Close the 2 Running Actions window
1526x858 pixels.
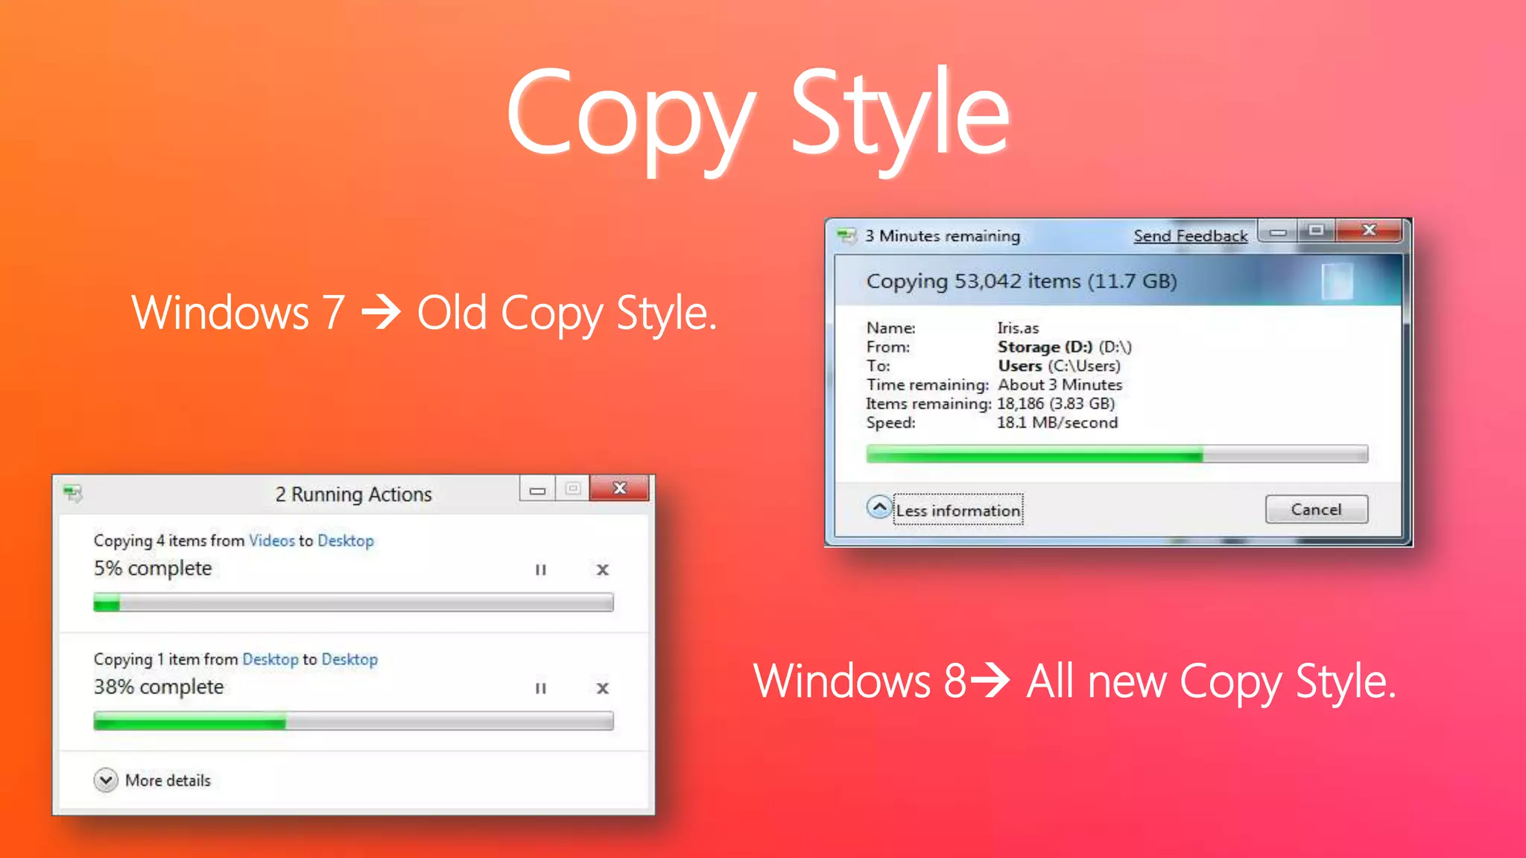coord(619,489)
